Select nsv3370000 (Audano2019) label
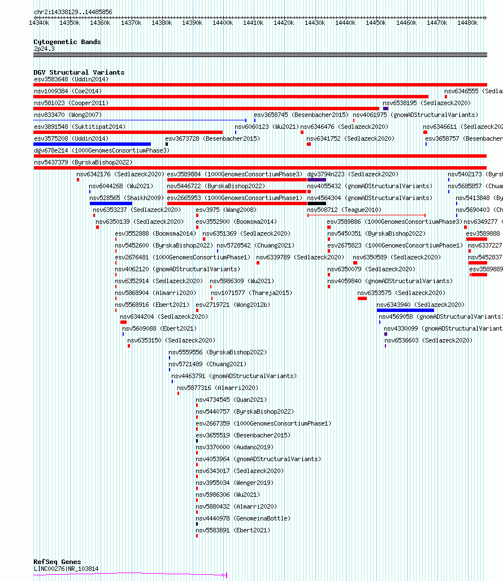The height and width of the screenshot is (581, 503). coord(235,447)
